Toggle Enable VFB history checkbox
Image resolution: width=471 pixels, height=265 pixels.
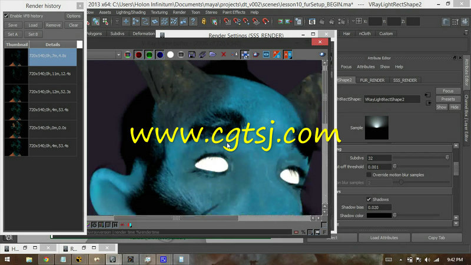click(x=6, y=16)
